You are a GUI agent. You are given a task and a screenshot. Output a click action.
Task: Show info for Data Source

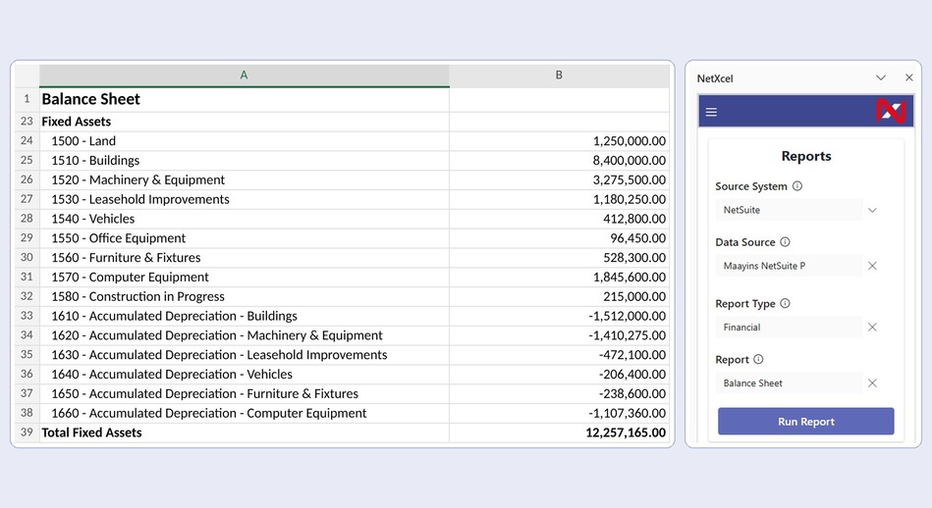pos(785,241)
